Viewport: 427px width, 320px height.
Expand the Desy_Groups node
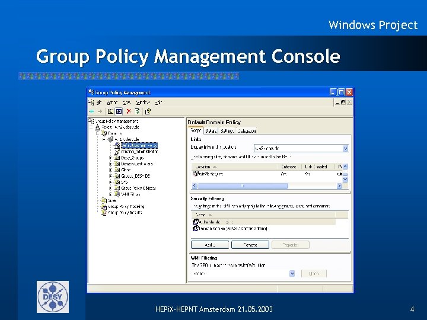point(110,158)
